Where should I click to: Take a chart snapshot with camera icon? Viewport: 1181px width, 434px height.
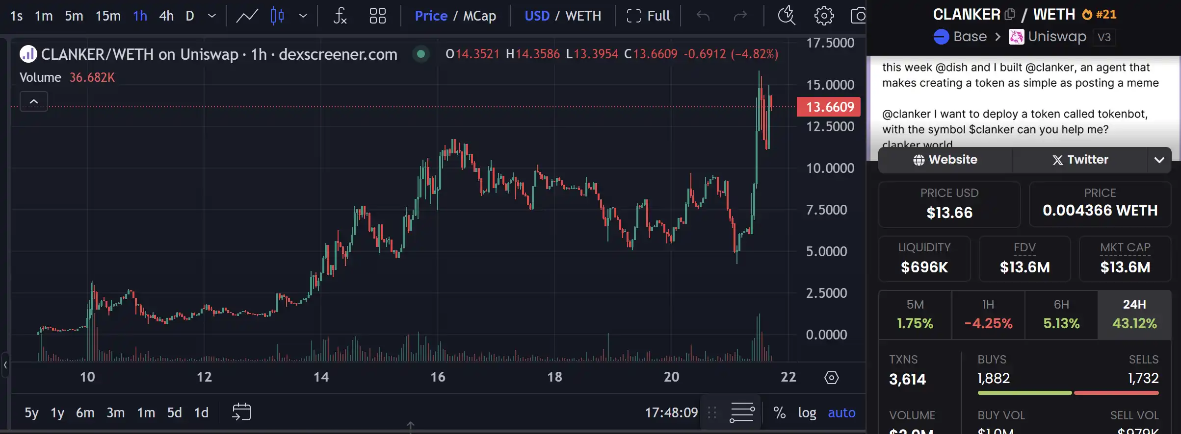coord(858,16)
